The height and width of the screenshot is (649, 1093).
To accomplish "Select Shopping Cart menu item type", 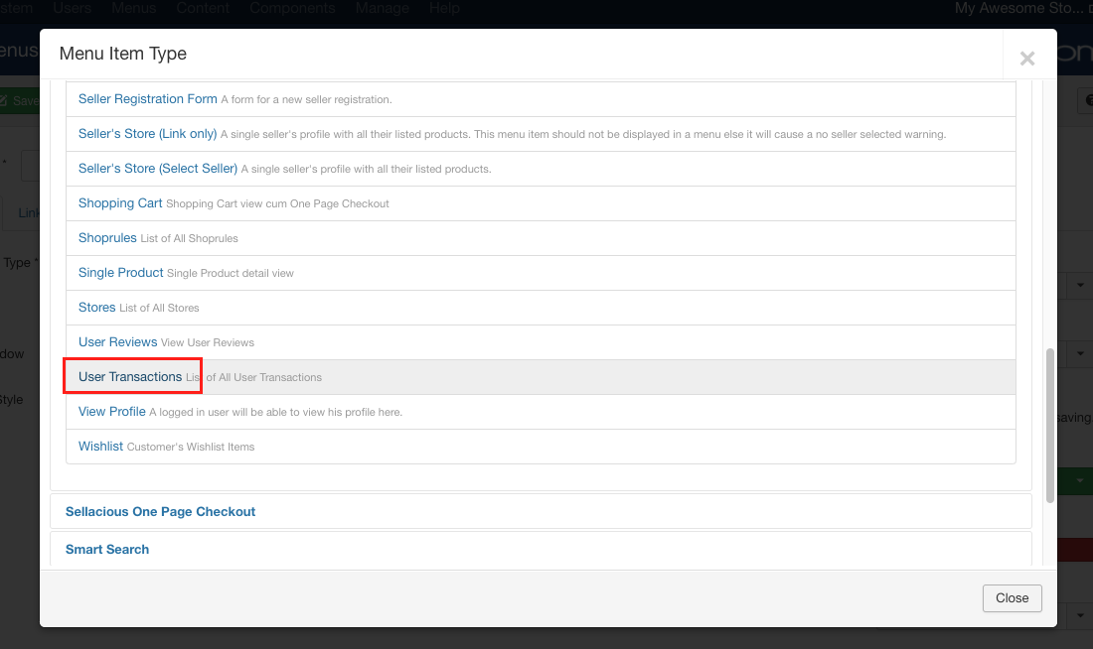I will coord(120,203).
